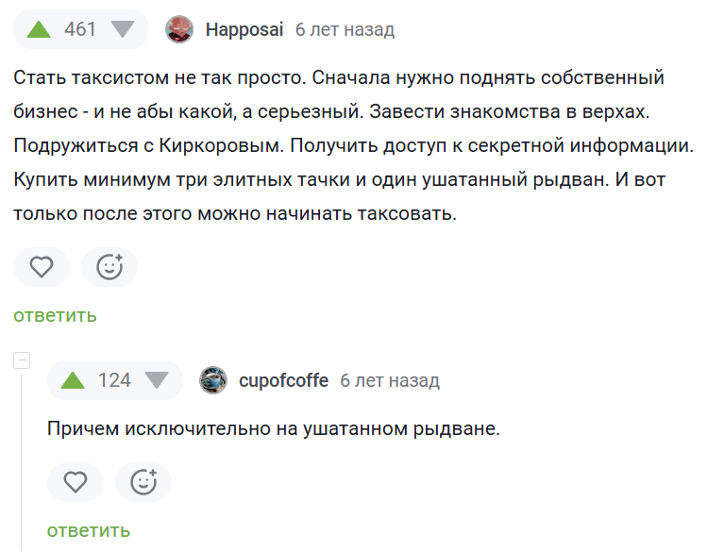Click the 124 rating count

coord(114,380)
